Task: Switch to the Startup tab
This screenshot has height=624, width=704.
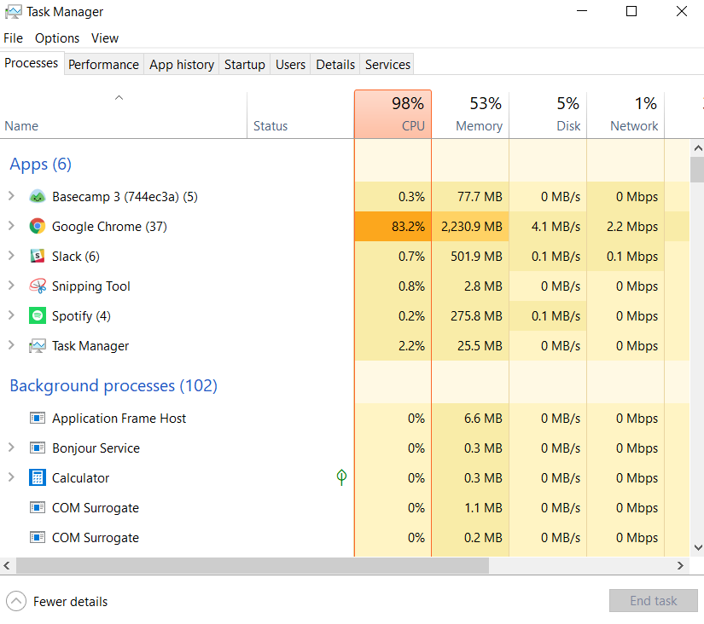Action: [x=245, y=65]
